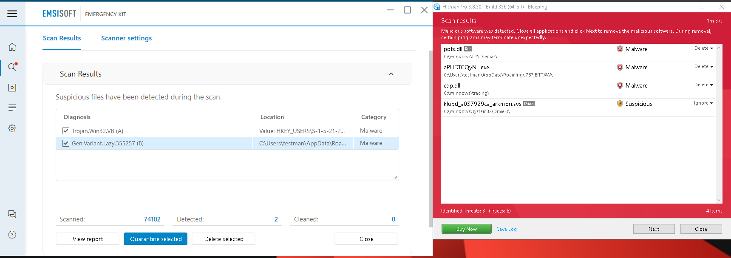Open Emsisoft logs list icon

(x=12, y=108)
